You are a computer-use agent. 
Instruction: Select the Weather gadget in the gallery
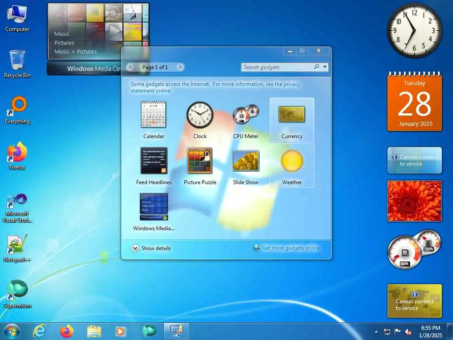point(292,166)
